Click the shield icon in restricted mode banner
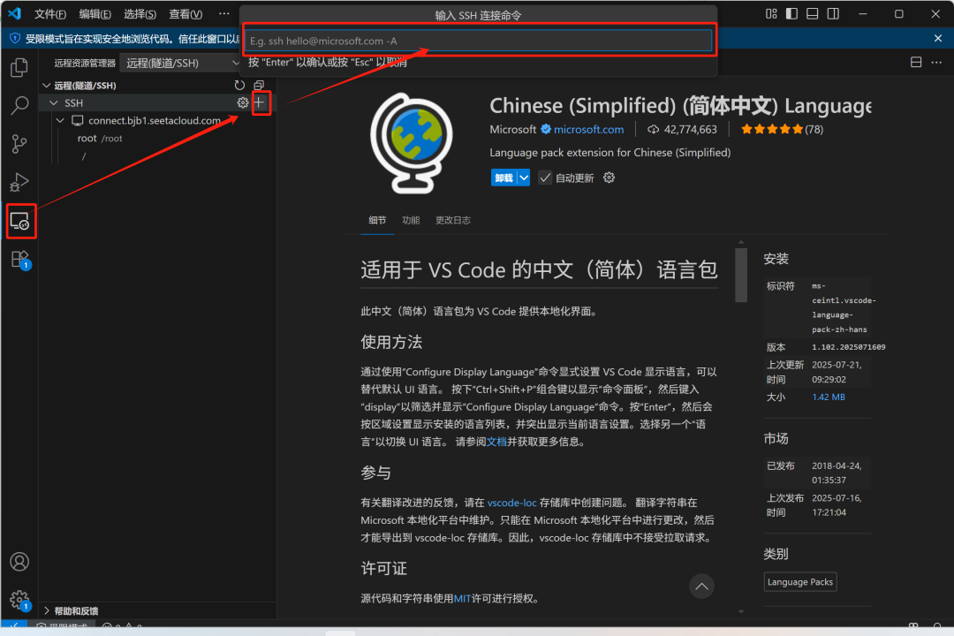The width and height of the screenshot is (954, 636). tap(15, 38)
